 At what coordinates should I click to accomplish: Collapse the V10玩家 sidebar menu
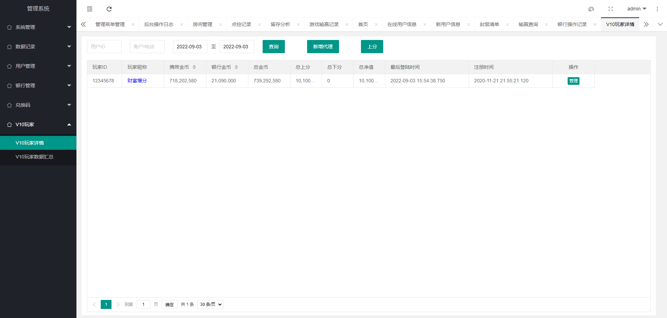[x=38, y=124]
